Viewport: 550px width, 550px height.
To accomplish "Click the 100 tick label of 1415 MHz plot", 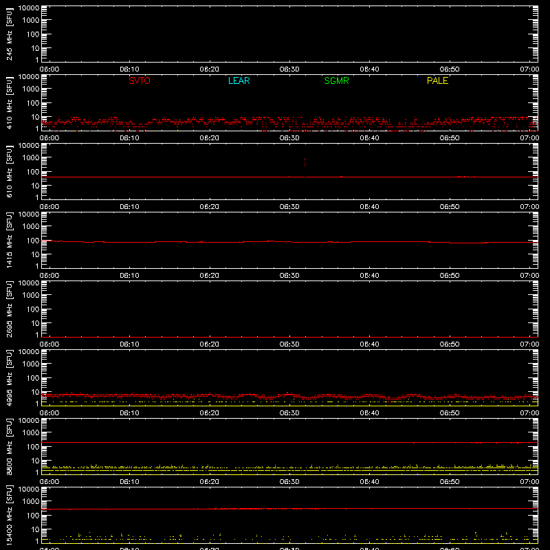I will click(x=33, y=241).
